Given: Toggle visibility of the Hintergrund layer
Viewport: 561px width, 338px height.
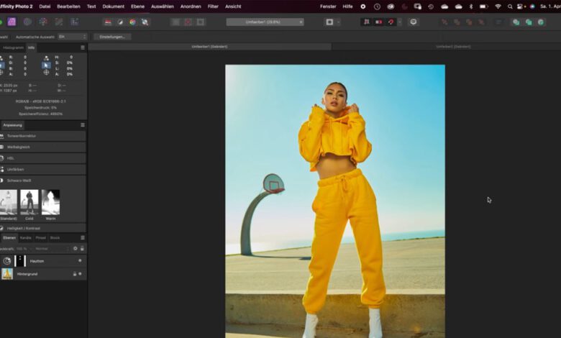Looking at the screenshot, I should pyautogui.click(x=80, y=274).
